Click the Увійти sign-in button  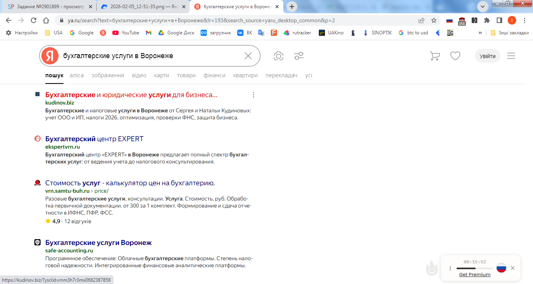click(x=487, y=56)
